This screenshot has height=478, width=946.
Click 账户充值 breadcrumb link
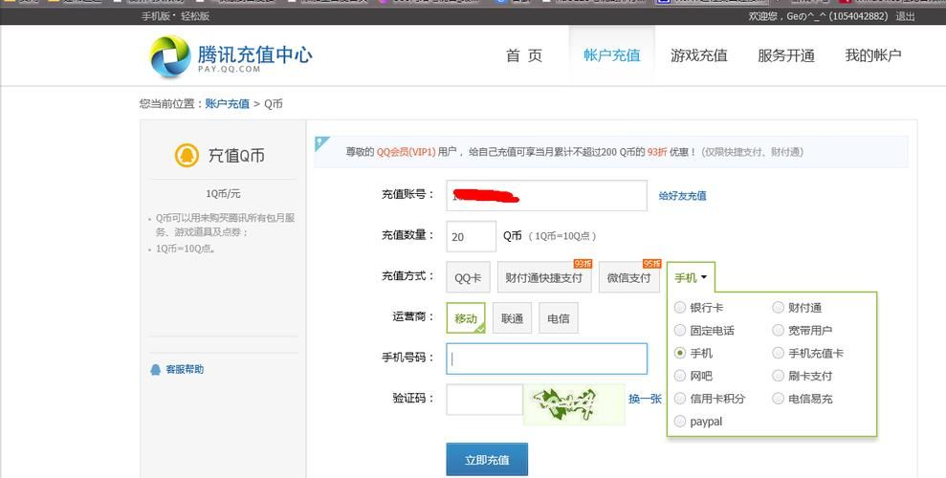coord(227,103)
